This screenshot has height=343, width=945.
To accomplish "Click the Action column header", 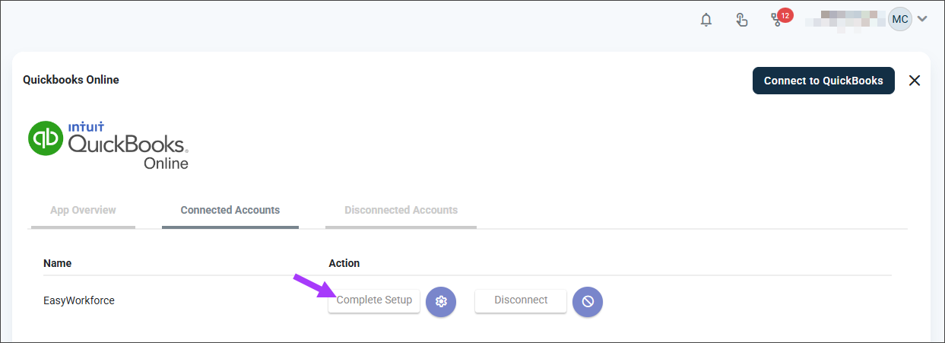I will (344, 263).
